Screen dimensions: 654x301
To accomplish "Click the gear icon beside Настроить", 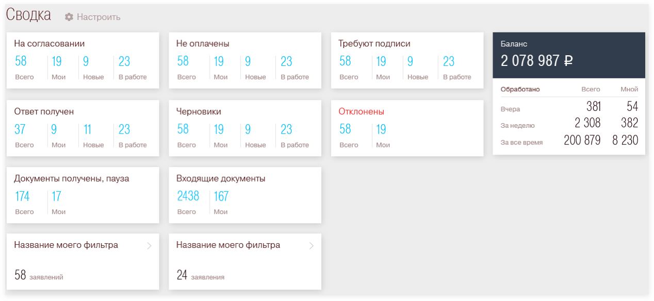I will pos(69,17).
